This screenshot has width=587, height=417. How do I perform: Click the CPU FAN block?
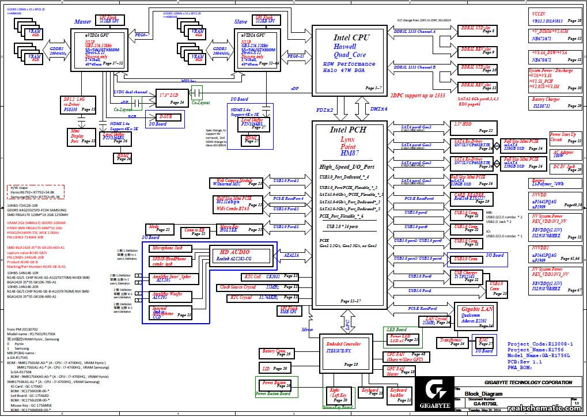(x=405, y=357)
